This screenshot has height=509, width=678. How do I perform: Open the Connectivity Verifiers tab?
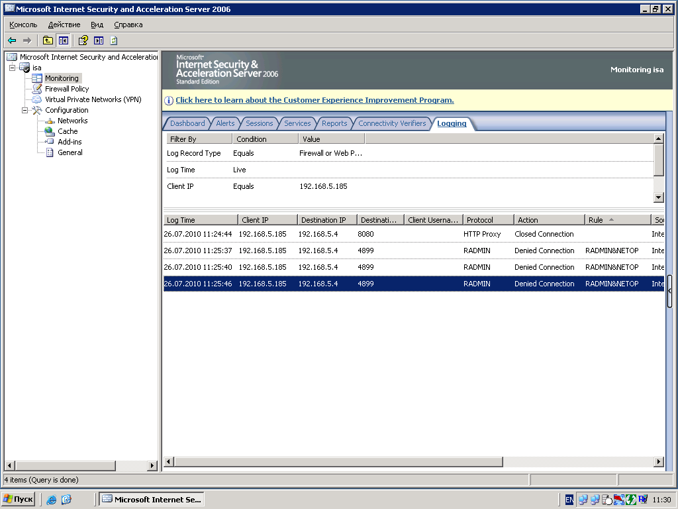pos(392,123)
